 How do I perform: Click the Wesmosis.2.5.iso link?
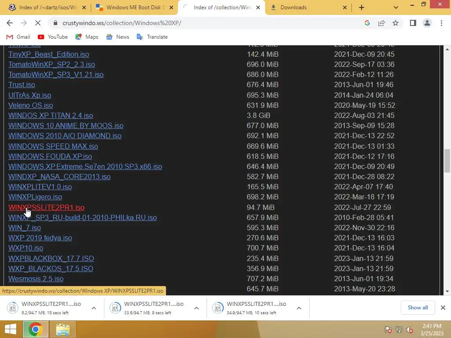coord(36,279)
